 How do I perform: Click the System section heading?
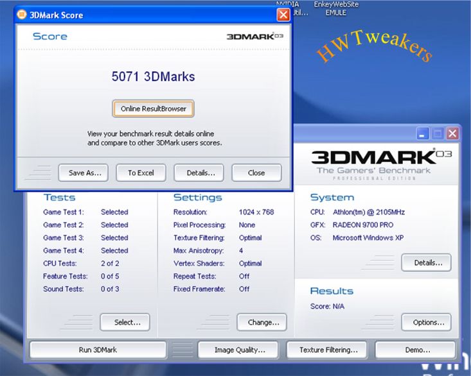[x=332, y=197]
